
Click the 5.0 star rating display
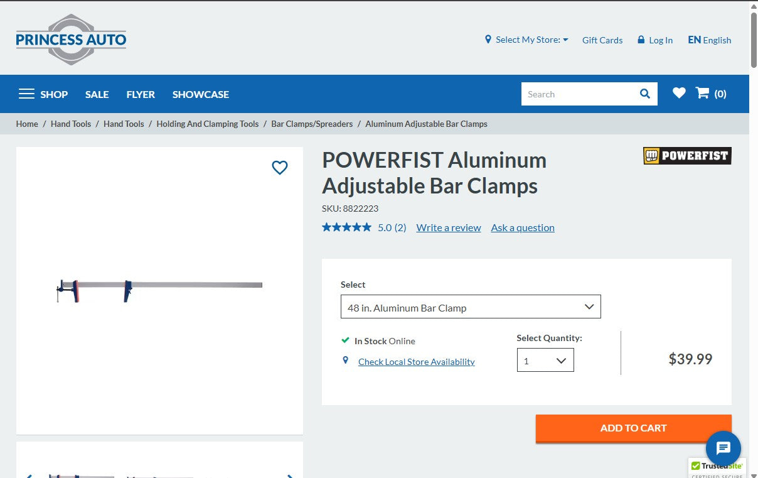pyautogui.click(x=347, y=227)
